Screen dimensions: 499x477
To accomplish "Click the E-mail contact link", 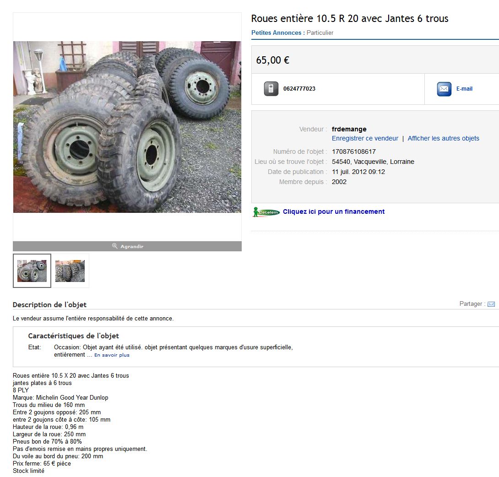I will pos(464,89).
